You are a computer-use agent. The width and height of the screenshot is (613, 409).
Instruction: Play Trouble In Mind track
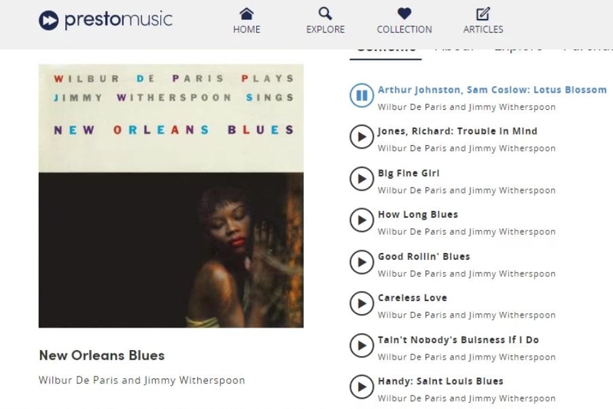[x=362, y=136]
